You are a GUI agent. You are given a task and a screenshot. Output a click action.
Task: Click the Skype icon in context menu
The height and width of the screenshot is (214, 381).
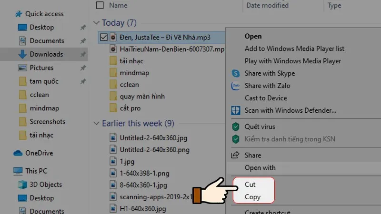(x=235, y=73)
